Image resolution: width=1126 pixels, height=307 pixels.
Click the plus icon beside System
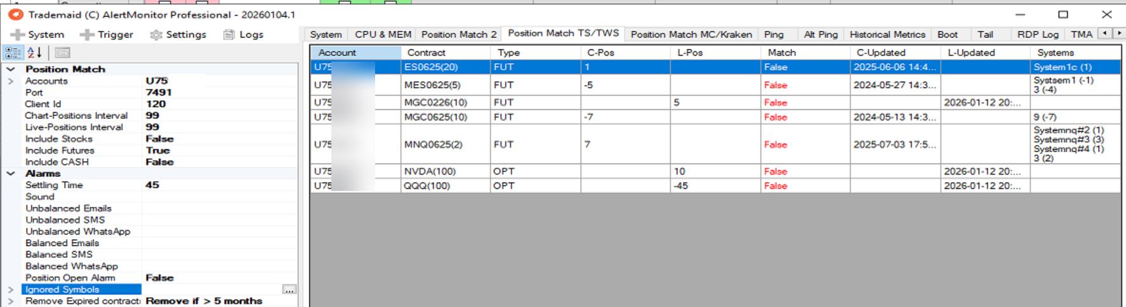(x=18, y=35)
